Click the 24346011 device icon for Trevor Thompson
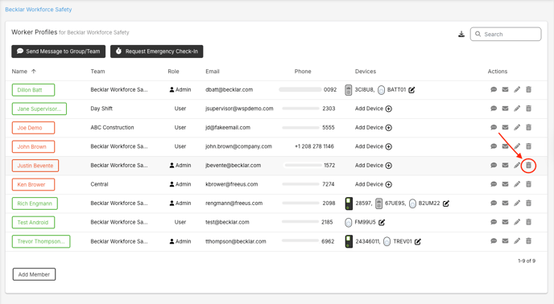This screenshot has width=554, height=304. [x=349, y=241]
